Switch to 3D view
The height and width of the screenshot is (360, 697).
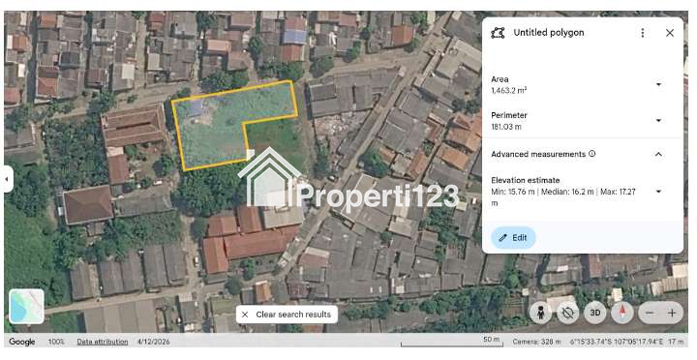(594, 313)
